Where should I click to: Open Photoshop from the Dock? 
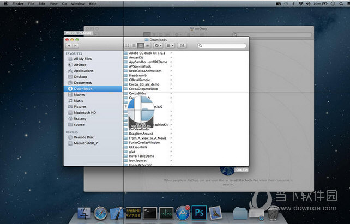pos(199,213)
